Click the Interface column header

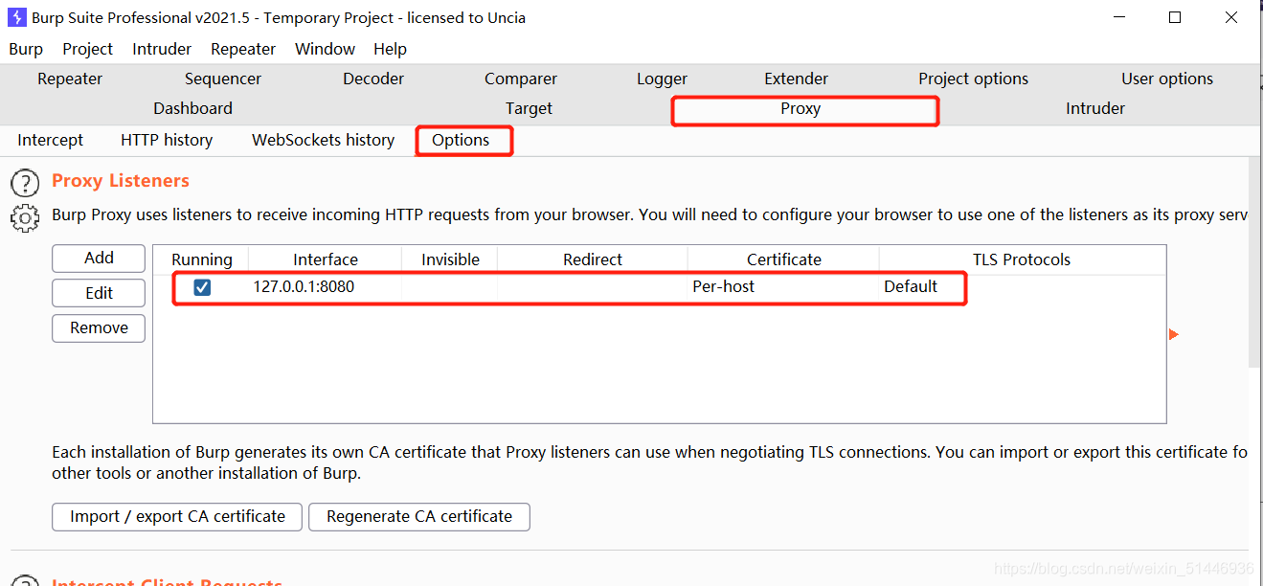(326, 259)
